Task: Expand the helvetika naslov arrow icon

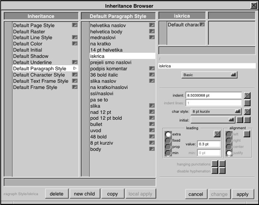Action: click(x=152, y=25)
